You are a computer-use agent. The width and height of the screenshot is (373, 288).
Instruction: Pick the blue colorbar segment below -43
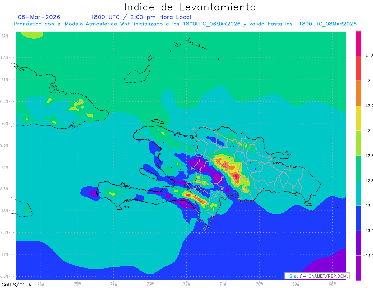(358, 218)
